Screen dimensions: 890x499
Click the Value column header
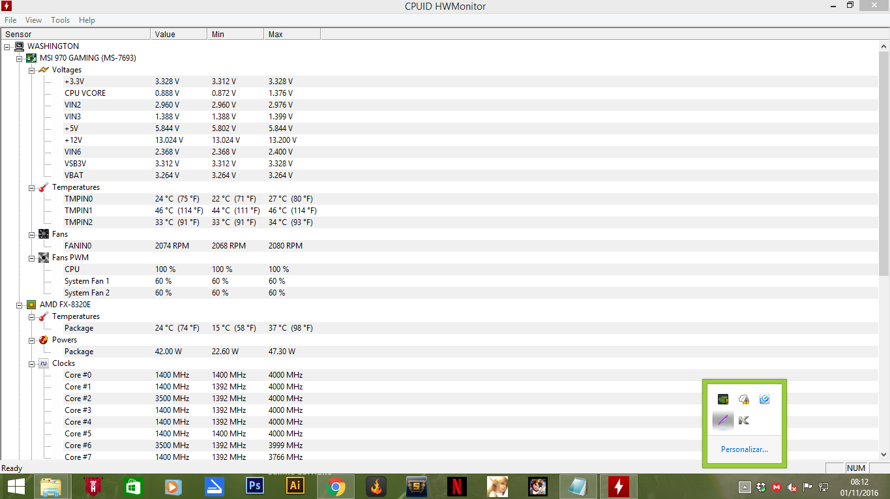(179, 34)
